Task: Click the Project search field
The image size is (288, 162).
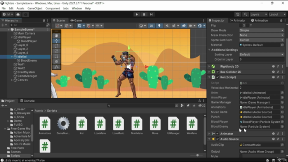Action: (140, 106)
